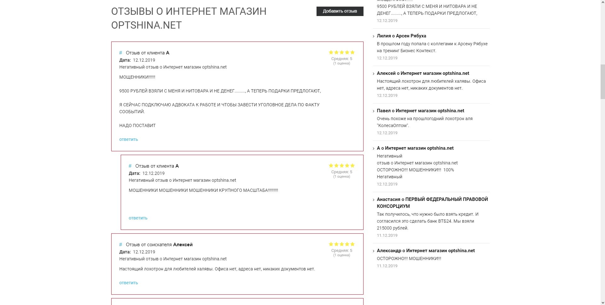Rate the first review using its star rating
Screen dimensions: 605x305
click(x=341, y=53)
